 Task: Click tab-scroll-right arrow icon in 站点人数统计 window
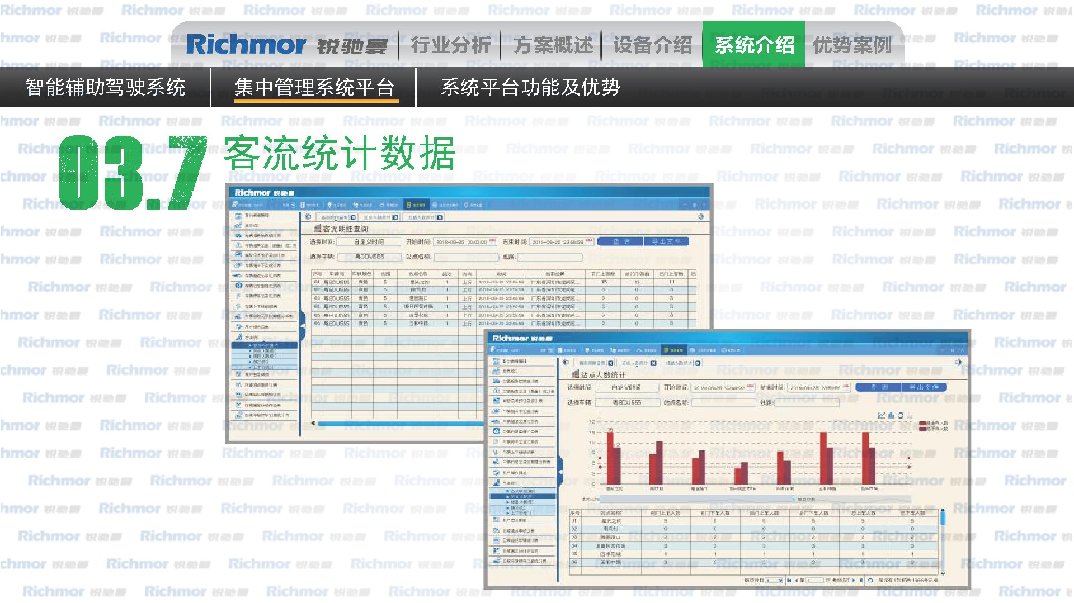(959, 362)
